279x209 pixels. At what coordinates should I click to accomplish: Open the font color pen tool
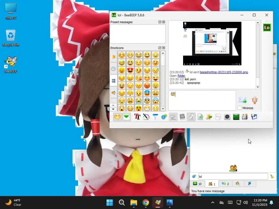[146, 117]
